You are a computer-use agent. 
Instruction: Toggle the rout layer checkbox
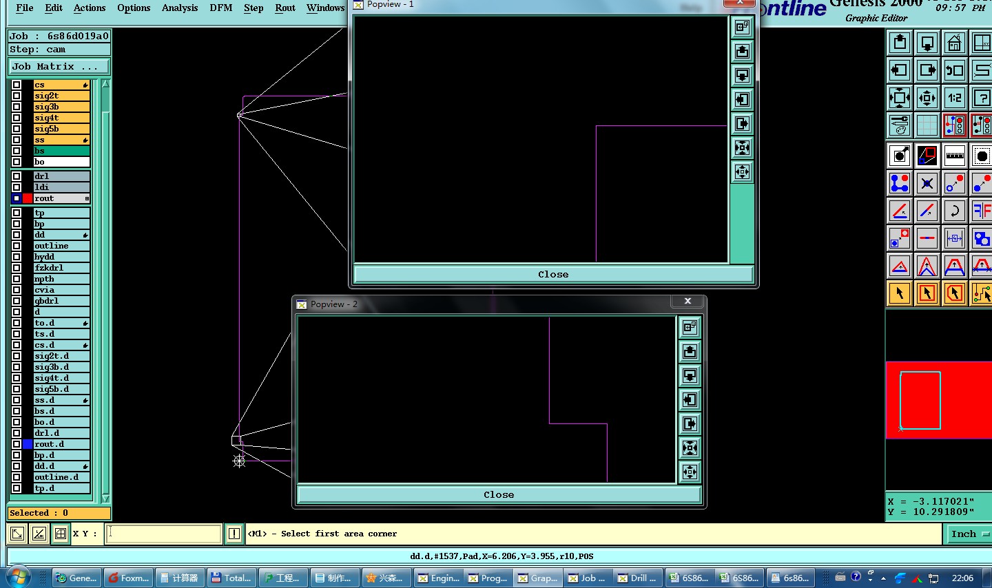[x=17, y=198]
